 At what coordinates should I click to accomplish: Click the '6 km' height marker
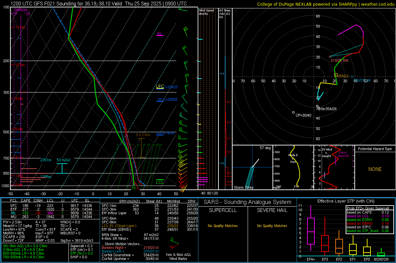(x=19, y=129)
